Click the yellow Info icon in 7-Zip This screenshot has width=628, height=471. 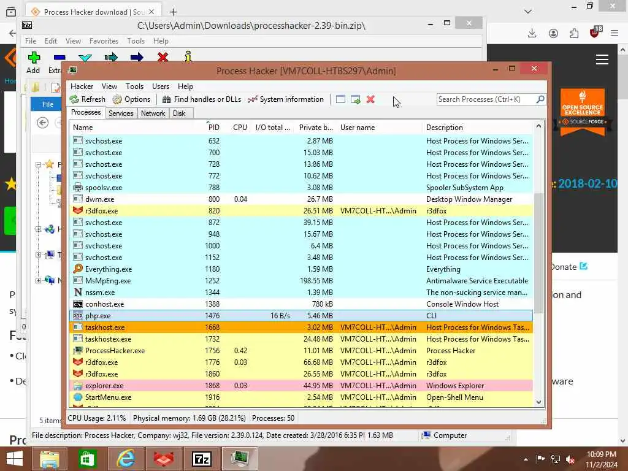[x=188, y=57]
